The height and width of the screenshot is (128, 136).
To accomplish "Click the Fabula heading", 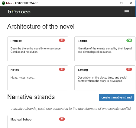I will (x=83, y=41).
